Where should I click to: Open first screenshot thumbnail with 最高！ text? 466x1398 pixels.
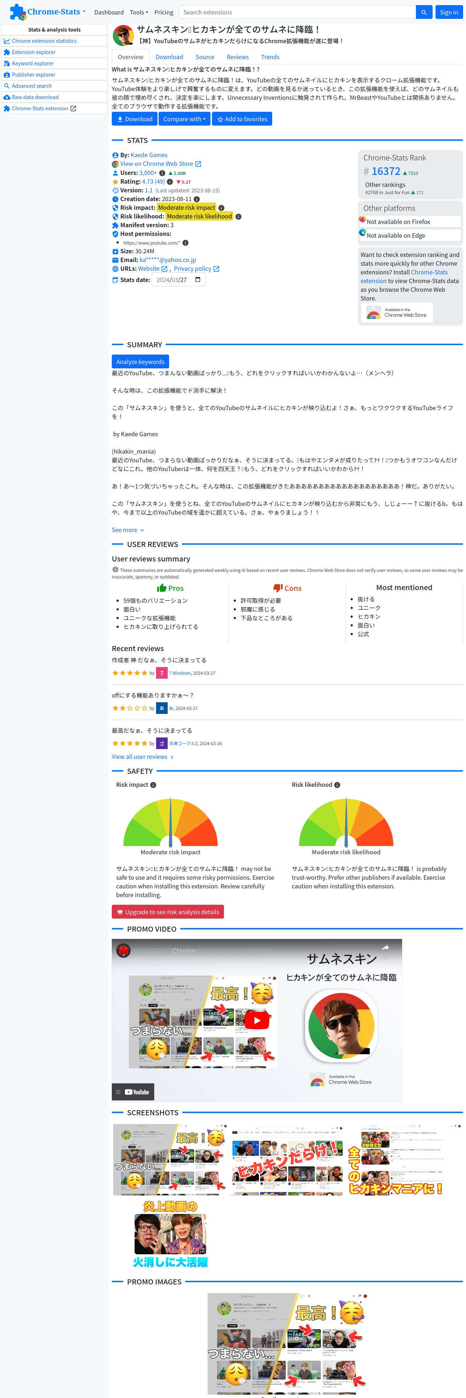(170, 1160)
